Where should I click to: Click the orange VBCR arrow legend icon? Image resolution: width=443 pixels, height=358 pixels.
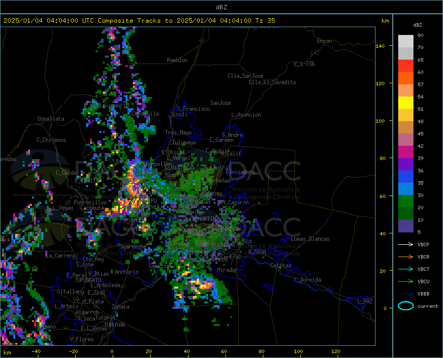(406, 257)
